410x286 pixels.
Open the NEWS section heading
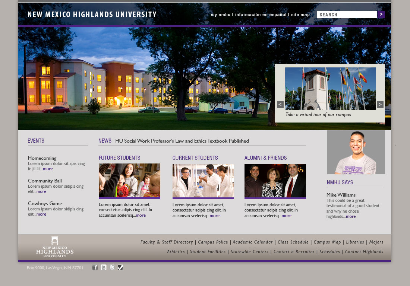[105, 141]
